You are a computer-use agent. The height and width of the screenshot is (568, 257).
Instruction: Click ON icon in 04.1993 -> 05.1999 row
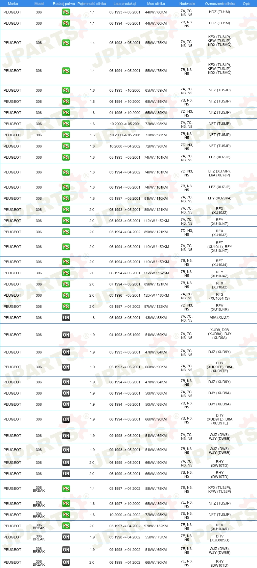point(66,335)
